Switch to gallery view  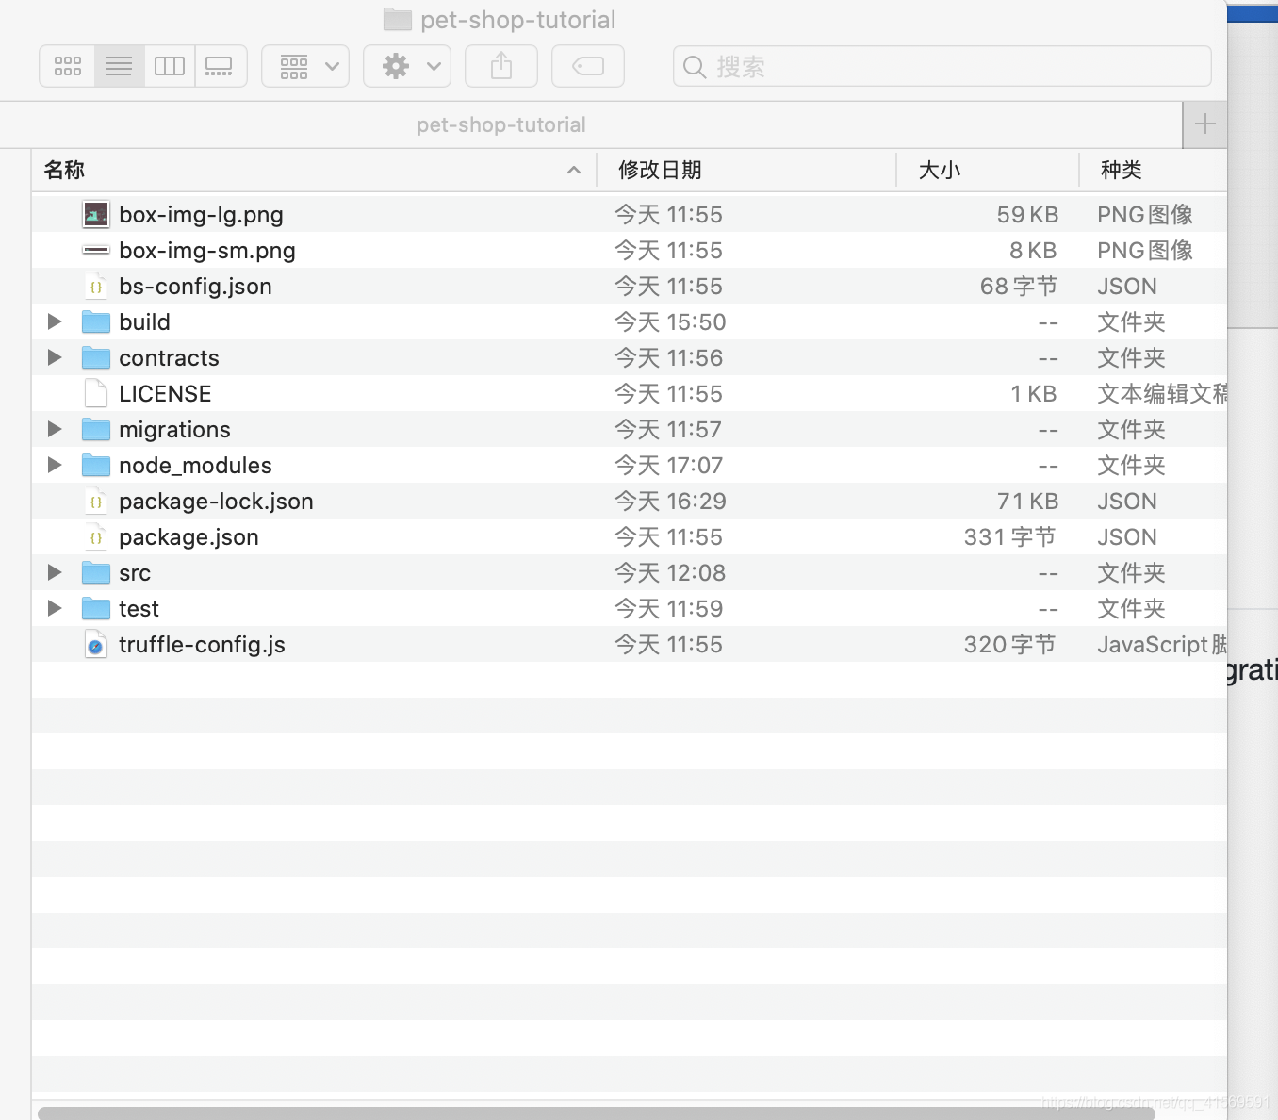tap(220, 66)
